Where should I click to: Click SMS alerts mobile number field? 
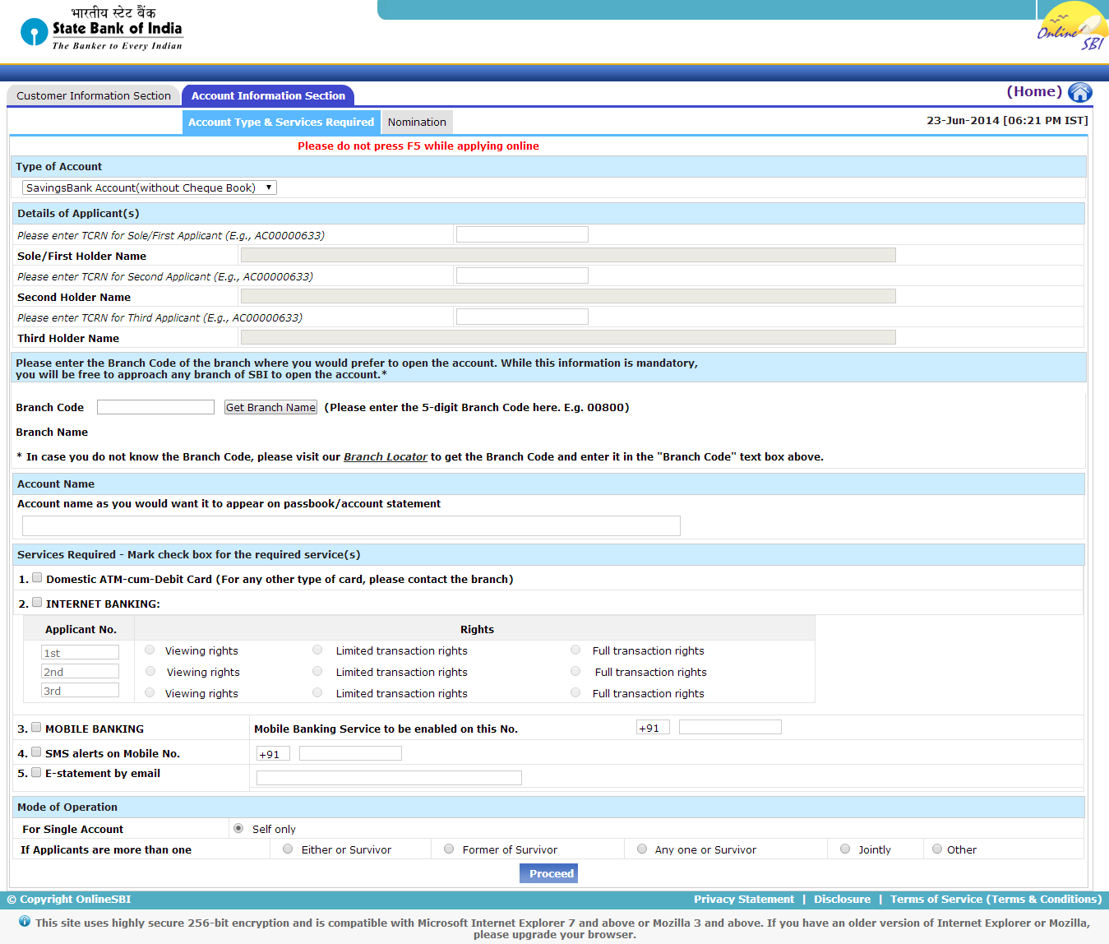point(350,753)
